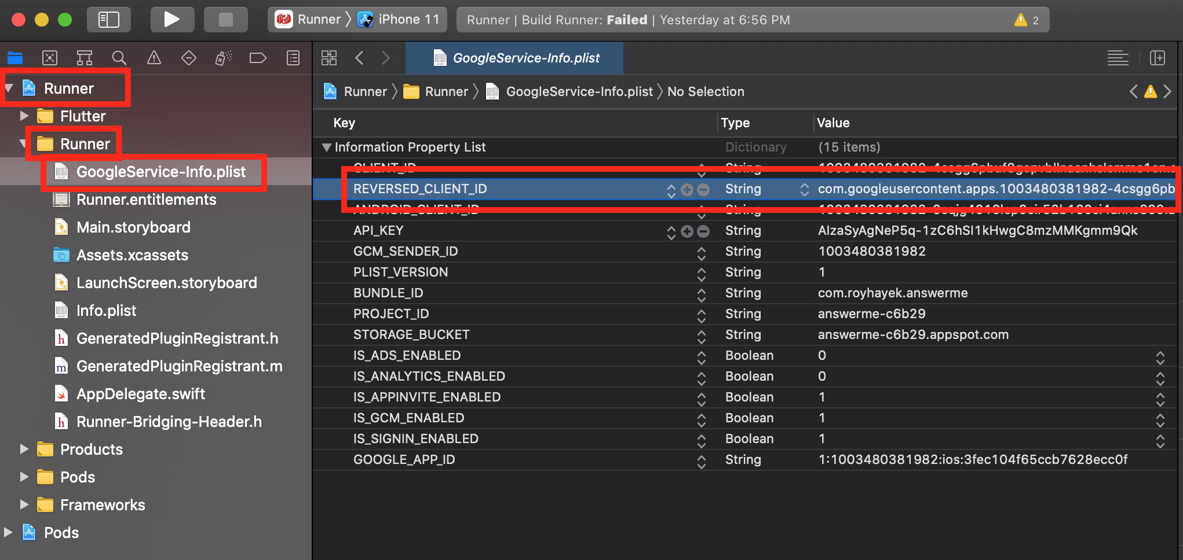The height and width of the screenshot is (560, 1183).
Task: Open the Report navigator icon
Action: tap(293, 58)
